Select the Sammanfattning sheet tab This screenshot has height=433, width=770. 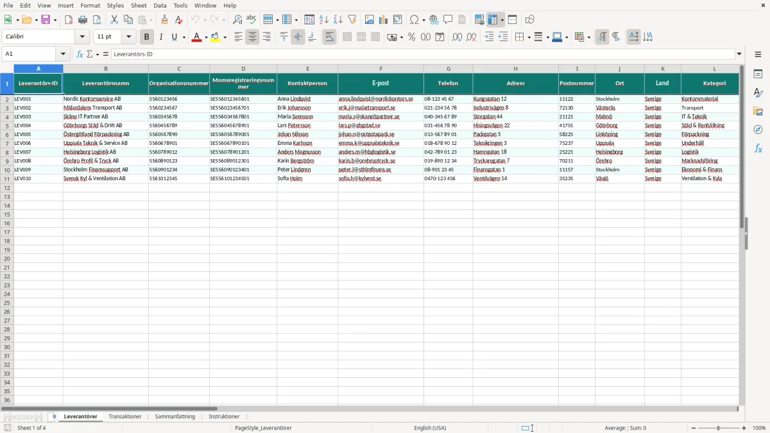175,416
